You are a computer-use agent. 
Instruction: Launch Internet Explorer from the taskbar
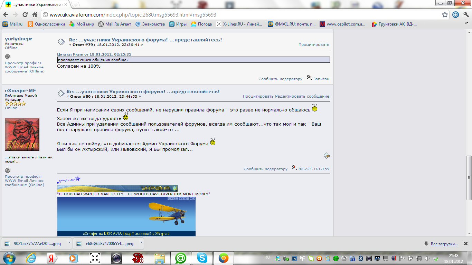point(31,258)
